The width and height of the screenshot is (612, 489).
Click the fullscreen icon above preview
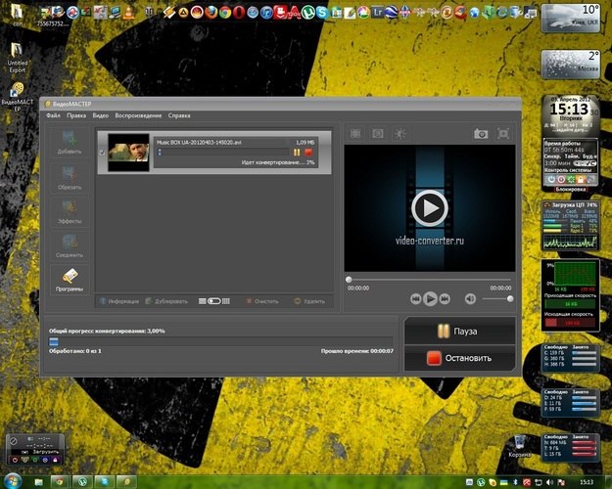coord(503,133)
